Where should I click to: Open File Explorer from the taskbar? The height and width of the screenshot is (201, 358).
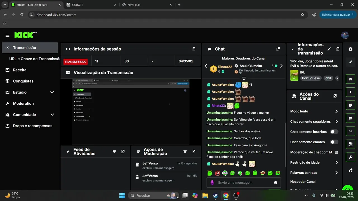(x=205, y=195)
